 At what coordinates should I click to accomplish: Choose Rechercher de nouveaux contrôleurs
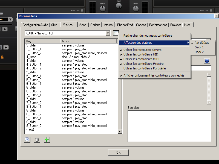[x=148, y=36]
